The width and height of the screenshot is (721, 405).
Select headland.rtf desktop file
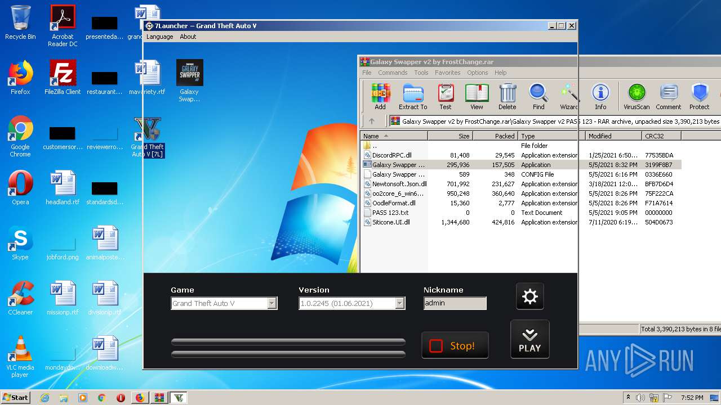(63, 188)
